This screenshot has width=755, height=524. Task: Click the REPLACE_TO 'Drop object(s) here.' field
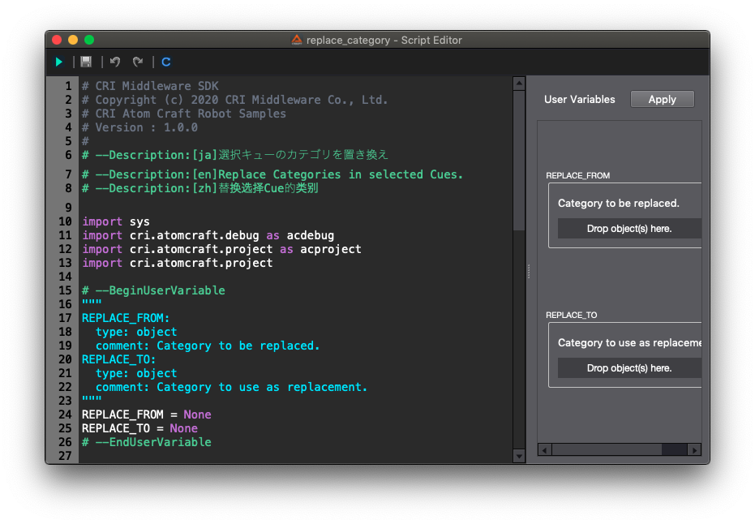pos(628,368)
